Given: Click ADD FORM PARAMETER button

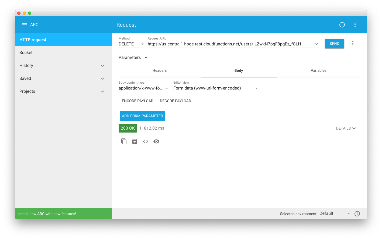Looking at the screenshot, I should tap(142, 116).
